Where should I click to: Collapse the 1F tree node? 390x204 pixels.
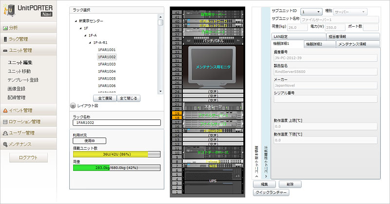[x=80, y=28]
